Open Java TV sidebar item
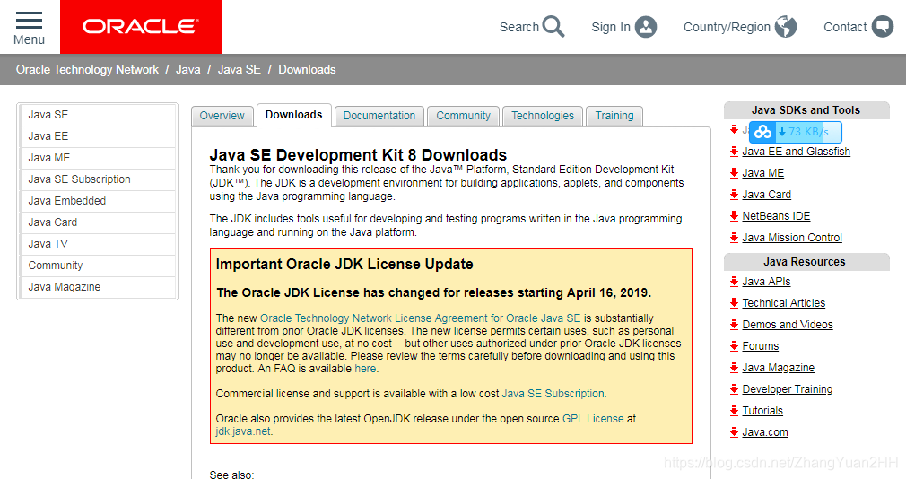Viewport: 906px width, 479px height. click(x=99, y=244)
